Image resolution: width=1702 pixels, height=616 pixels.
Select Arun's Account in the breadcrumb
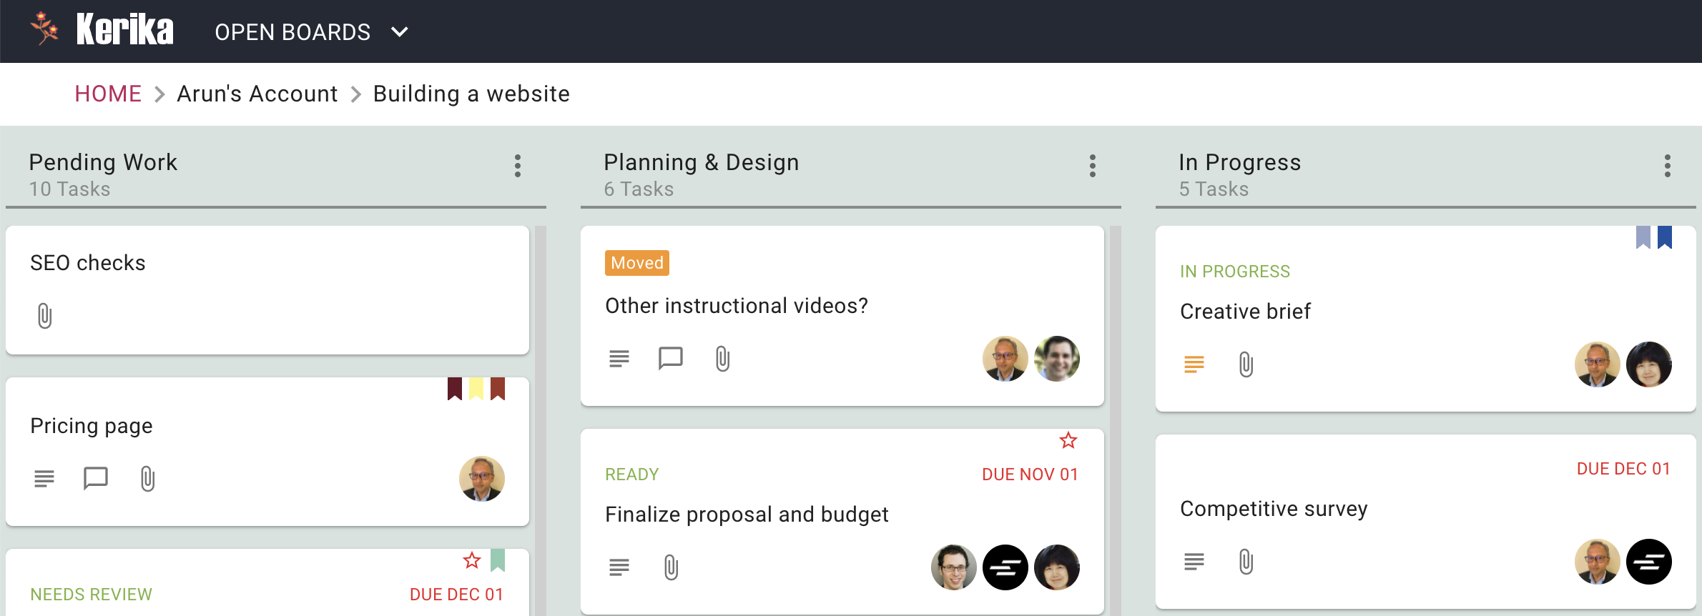click(257, 94)
